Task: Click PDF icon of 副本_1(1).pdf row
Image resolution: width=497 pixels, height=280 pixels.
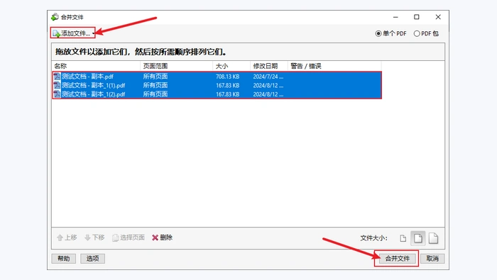Action: click(x=57, y=86)
